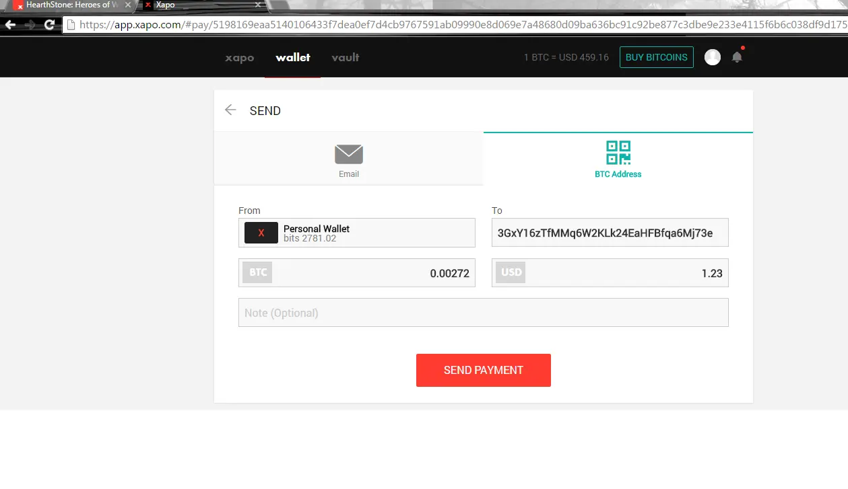Choose the BTC Address QR icon

(x=618, y=153)
